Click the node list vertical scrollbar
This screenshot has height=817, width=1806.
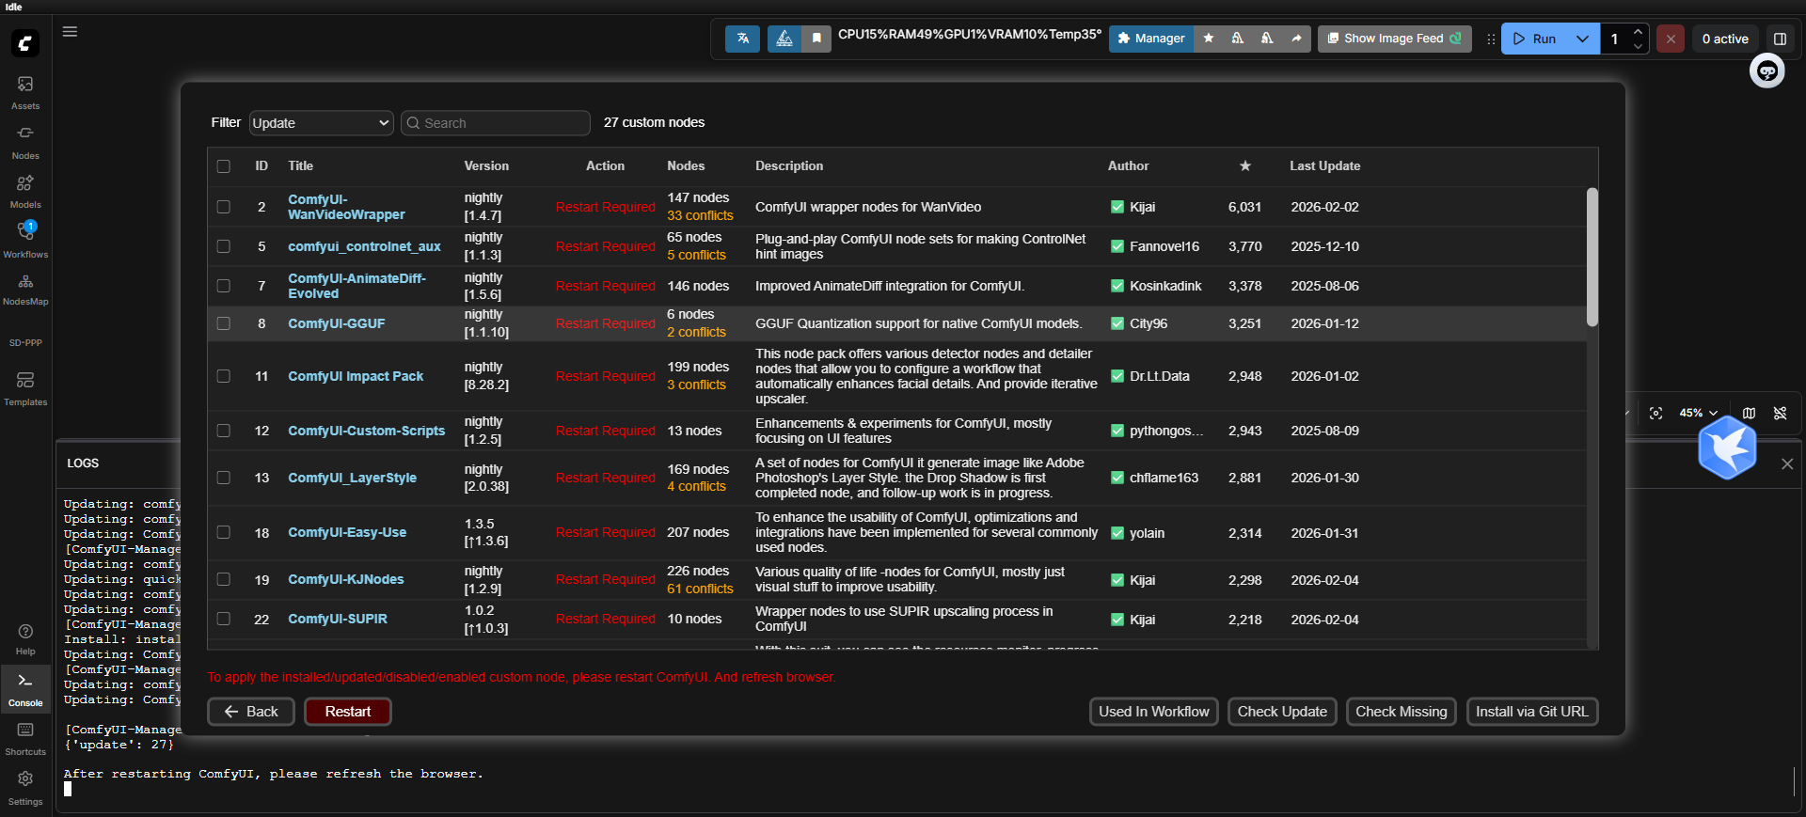click(x=1592, y=257)
